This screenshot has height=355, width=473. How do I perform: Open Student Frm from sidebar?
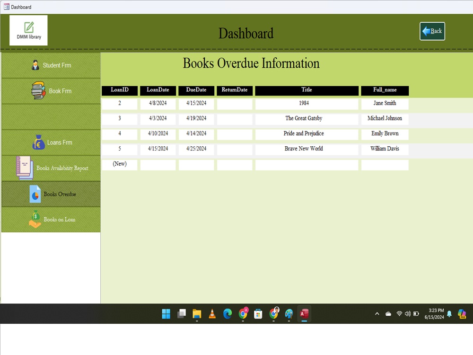tap(51, 65)
